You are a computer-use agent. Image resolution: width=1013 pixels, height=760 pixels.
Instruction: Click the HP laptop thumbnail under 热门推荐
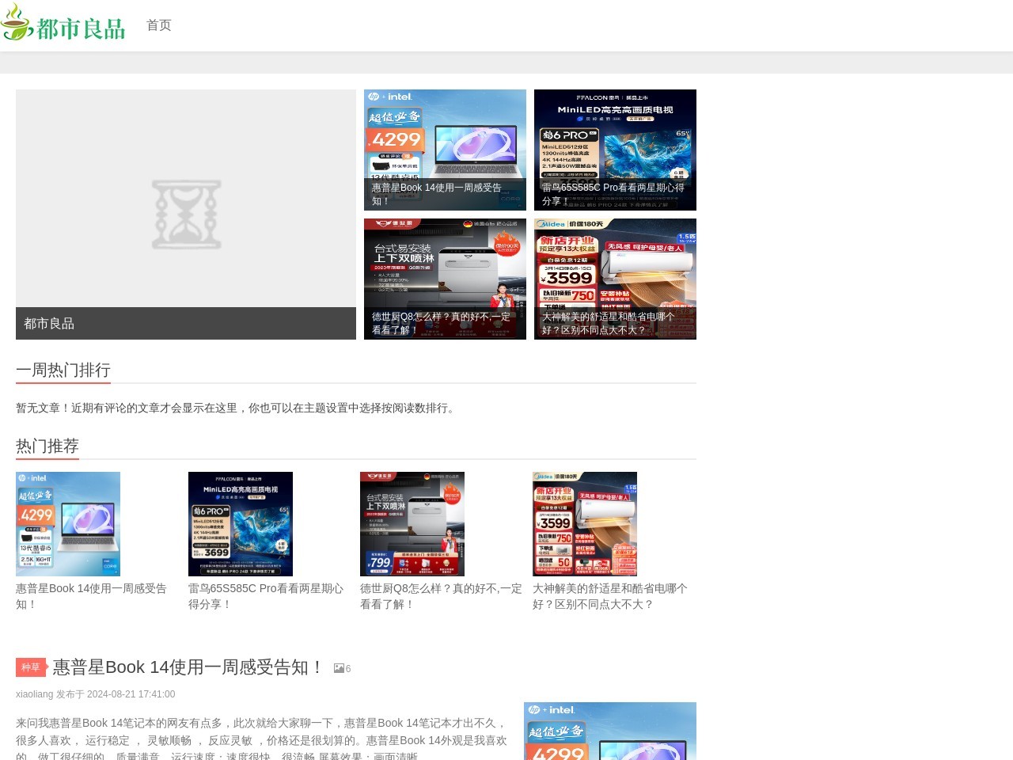click(x=68, y=523)
